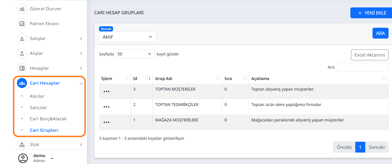The width and height of the screenshot is (392, 164).
Task: Click the Sonraki pagination button
Action: (377, 147)
